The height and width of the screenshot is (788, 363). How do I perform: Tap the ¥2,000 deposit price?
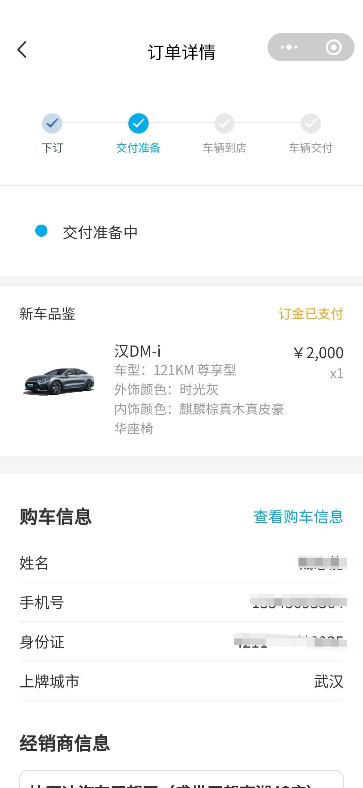318,353
